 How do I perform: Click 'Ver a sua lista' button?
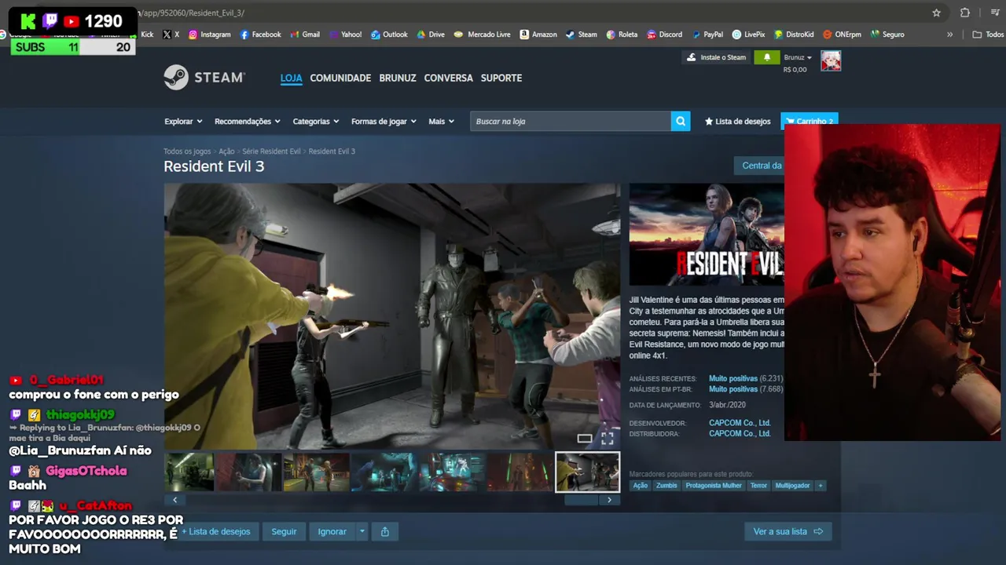point(788,531)
